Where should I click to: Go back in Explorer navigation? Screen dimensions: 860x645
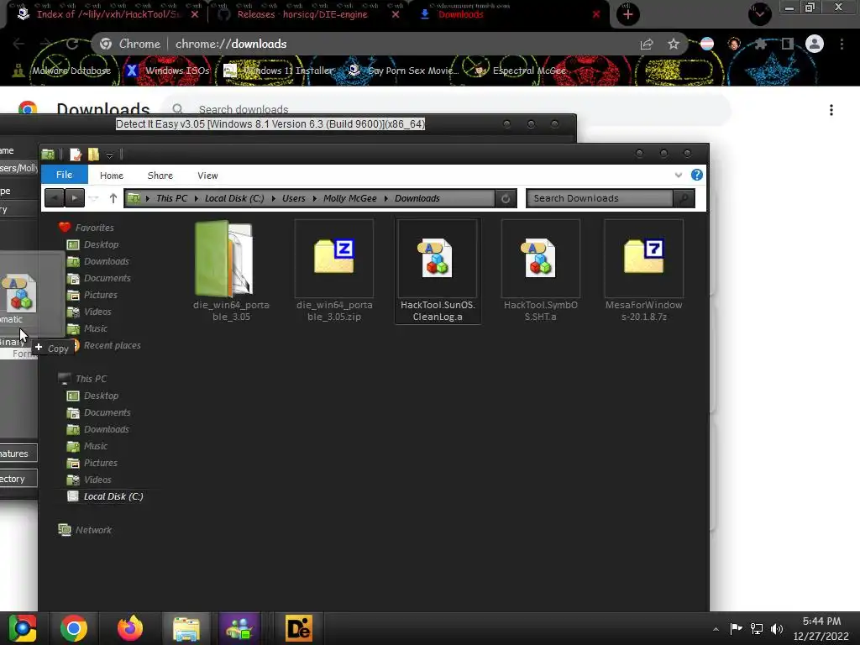[x=55, y=198]
